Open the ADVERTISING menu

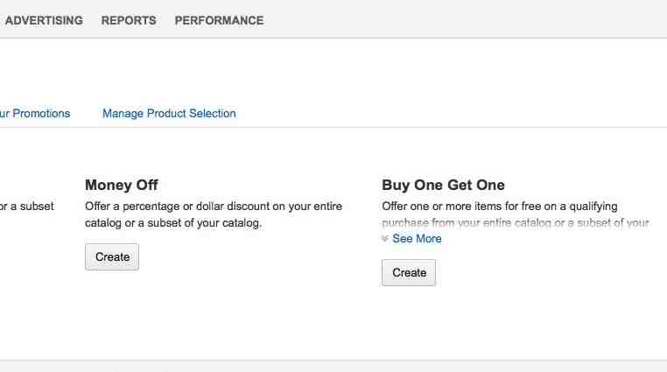[x=44, y=20]
